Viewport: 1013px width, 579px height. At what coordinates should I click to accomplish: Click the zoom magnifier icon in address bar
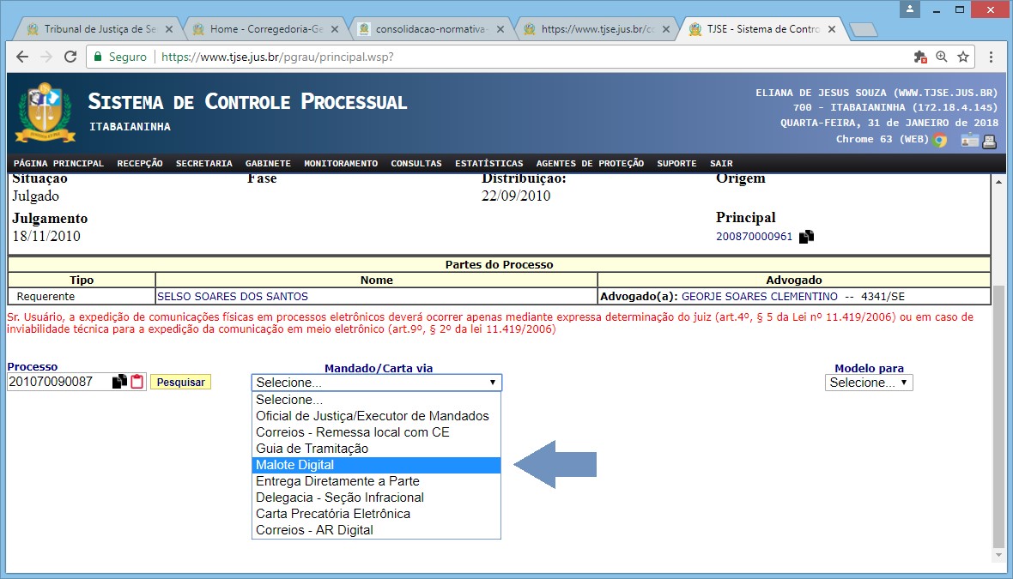pos(942,57)
